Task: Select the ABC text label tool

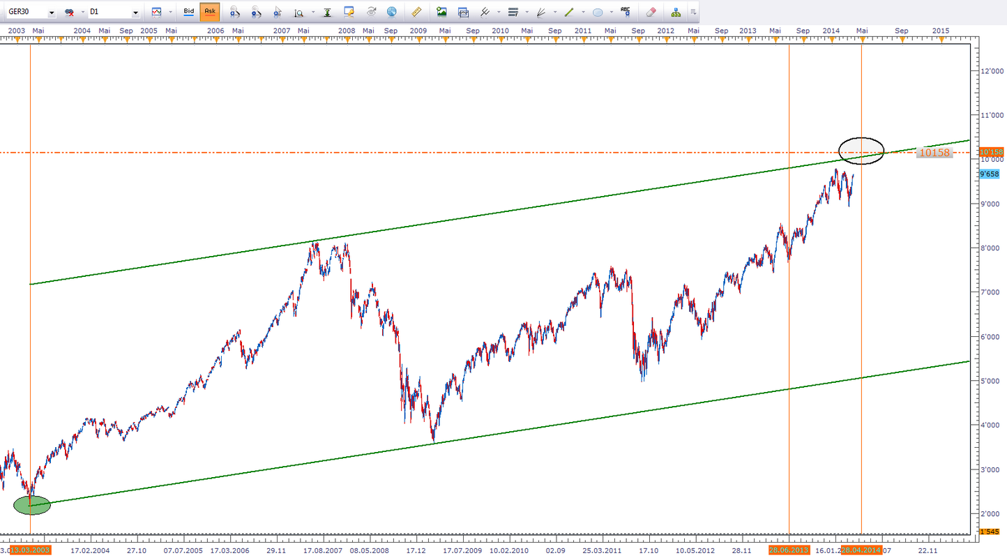Action: click(x=626, y=12)
